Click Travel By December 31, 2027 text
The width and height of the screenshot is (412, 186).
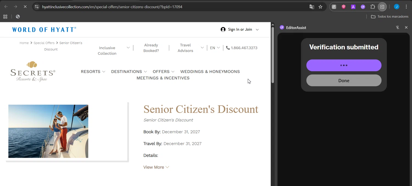172,144
